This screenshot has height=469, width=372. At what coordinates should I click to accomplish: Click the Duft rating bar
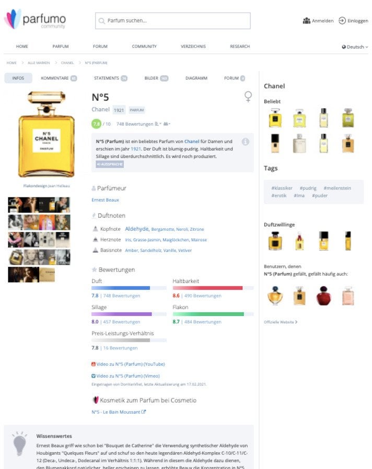[x=129, y=288]
